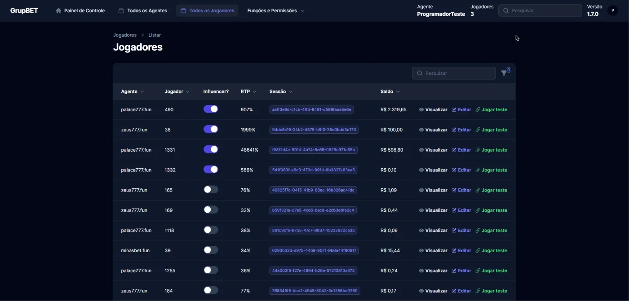The image size is (629, 301).
Task: Click the link icon beside Jogar teste for player 1331
Action: pos(478,150)
